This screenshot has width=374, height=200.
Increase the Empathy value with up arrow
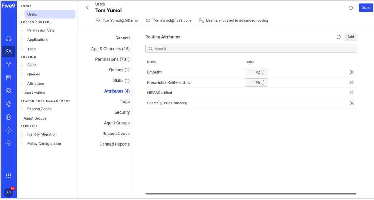tap(263, 70)
